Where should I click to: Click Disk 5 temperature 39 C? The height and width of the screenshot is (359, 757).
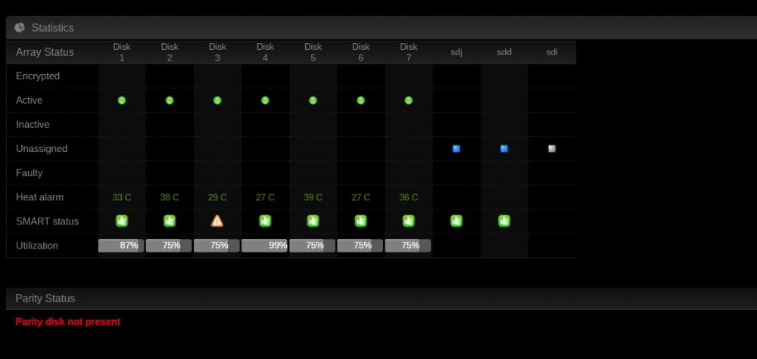[313, 197]
